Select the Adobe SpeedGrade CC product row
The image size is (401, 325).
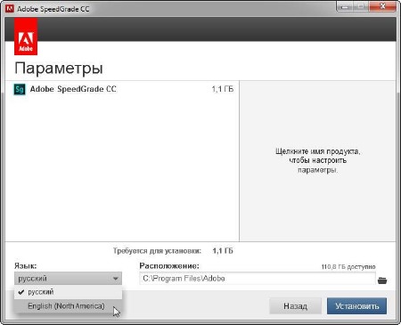tap(122, 89)
